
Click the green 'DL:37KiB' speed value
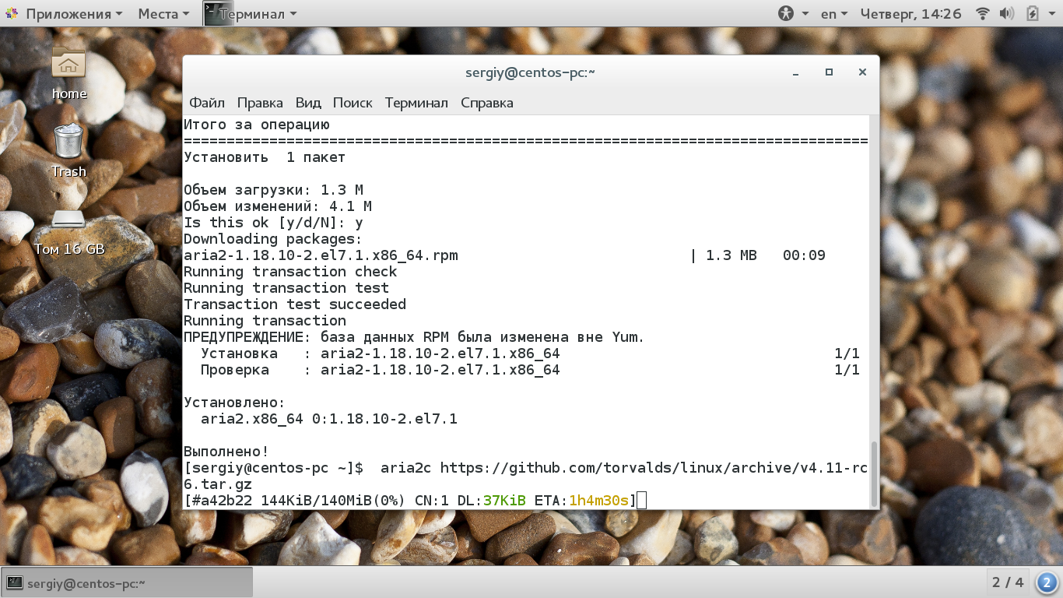point(491,501)
